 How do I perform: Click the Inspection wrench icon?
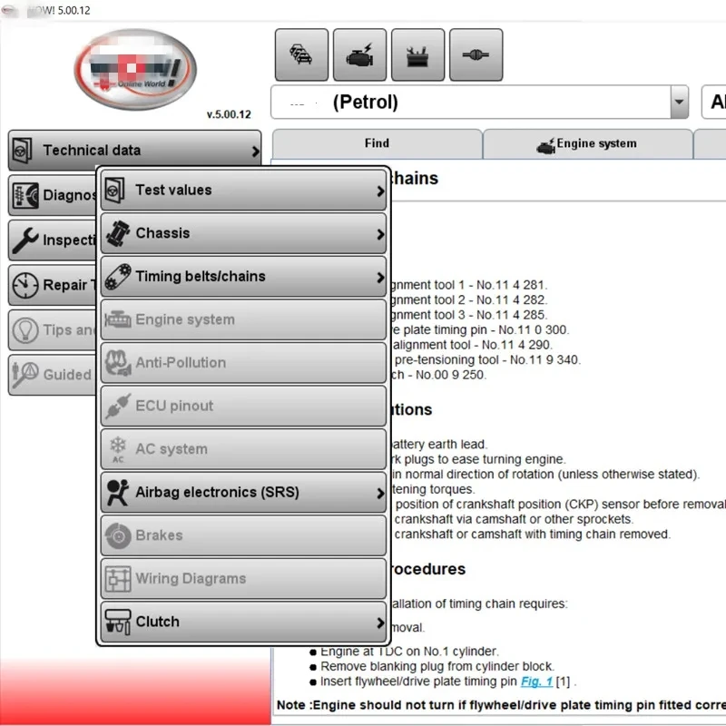click(25, 240)
